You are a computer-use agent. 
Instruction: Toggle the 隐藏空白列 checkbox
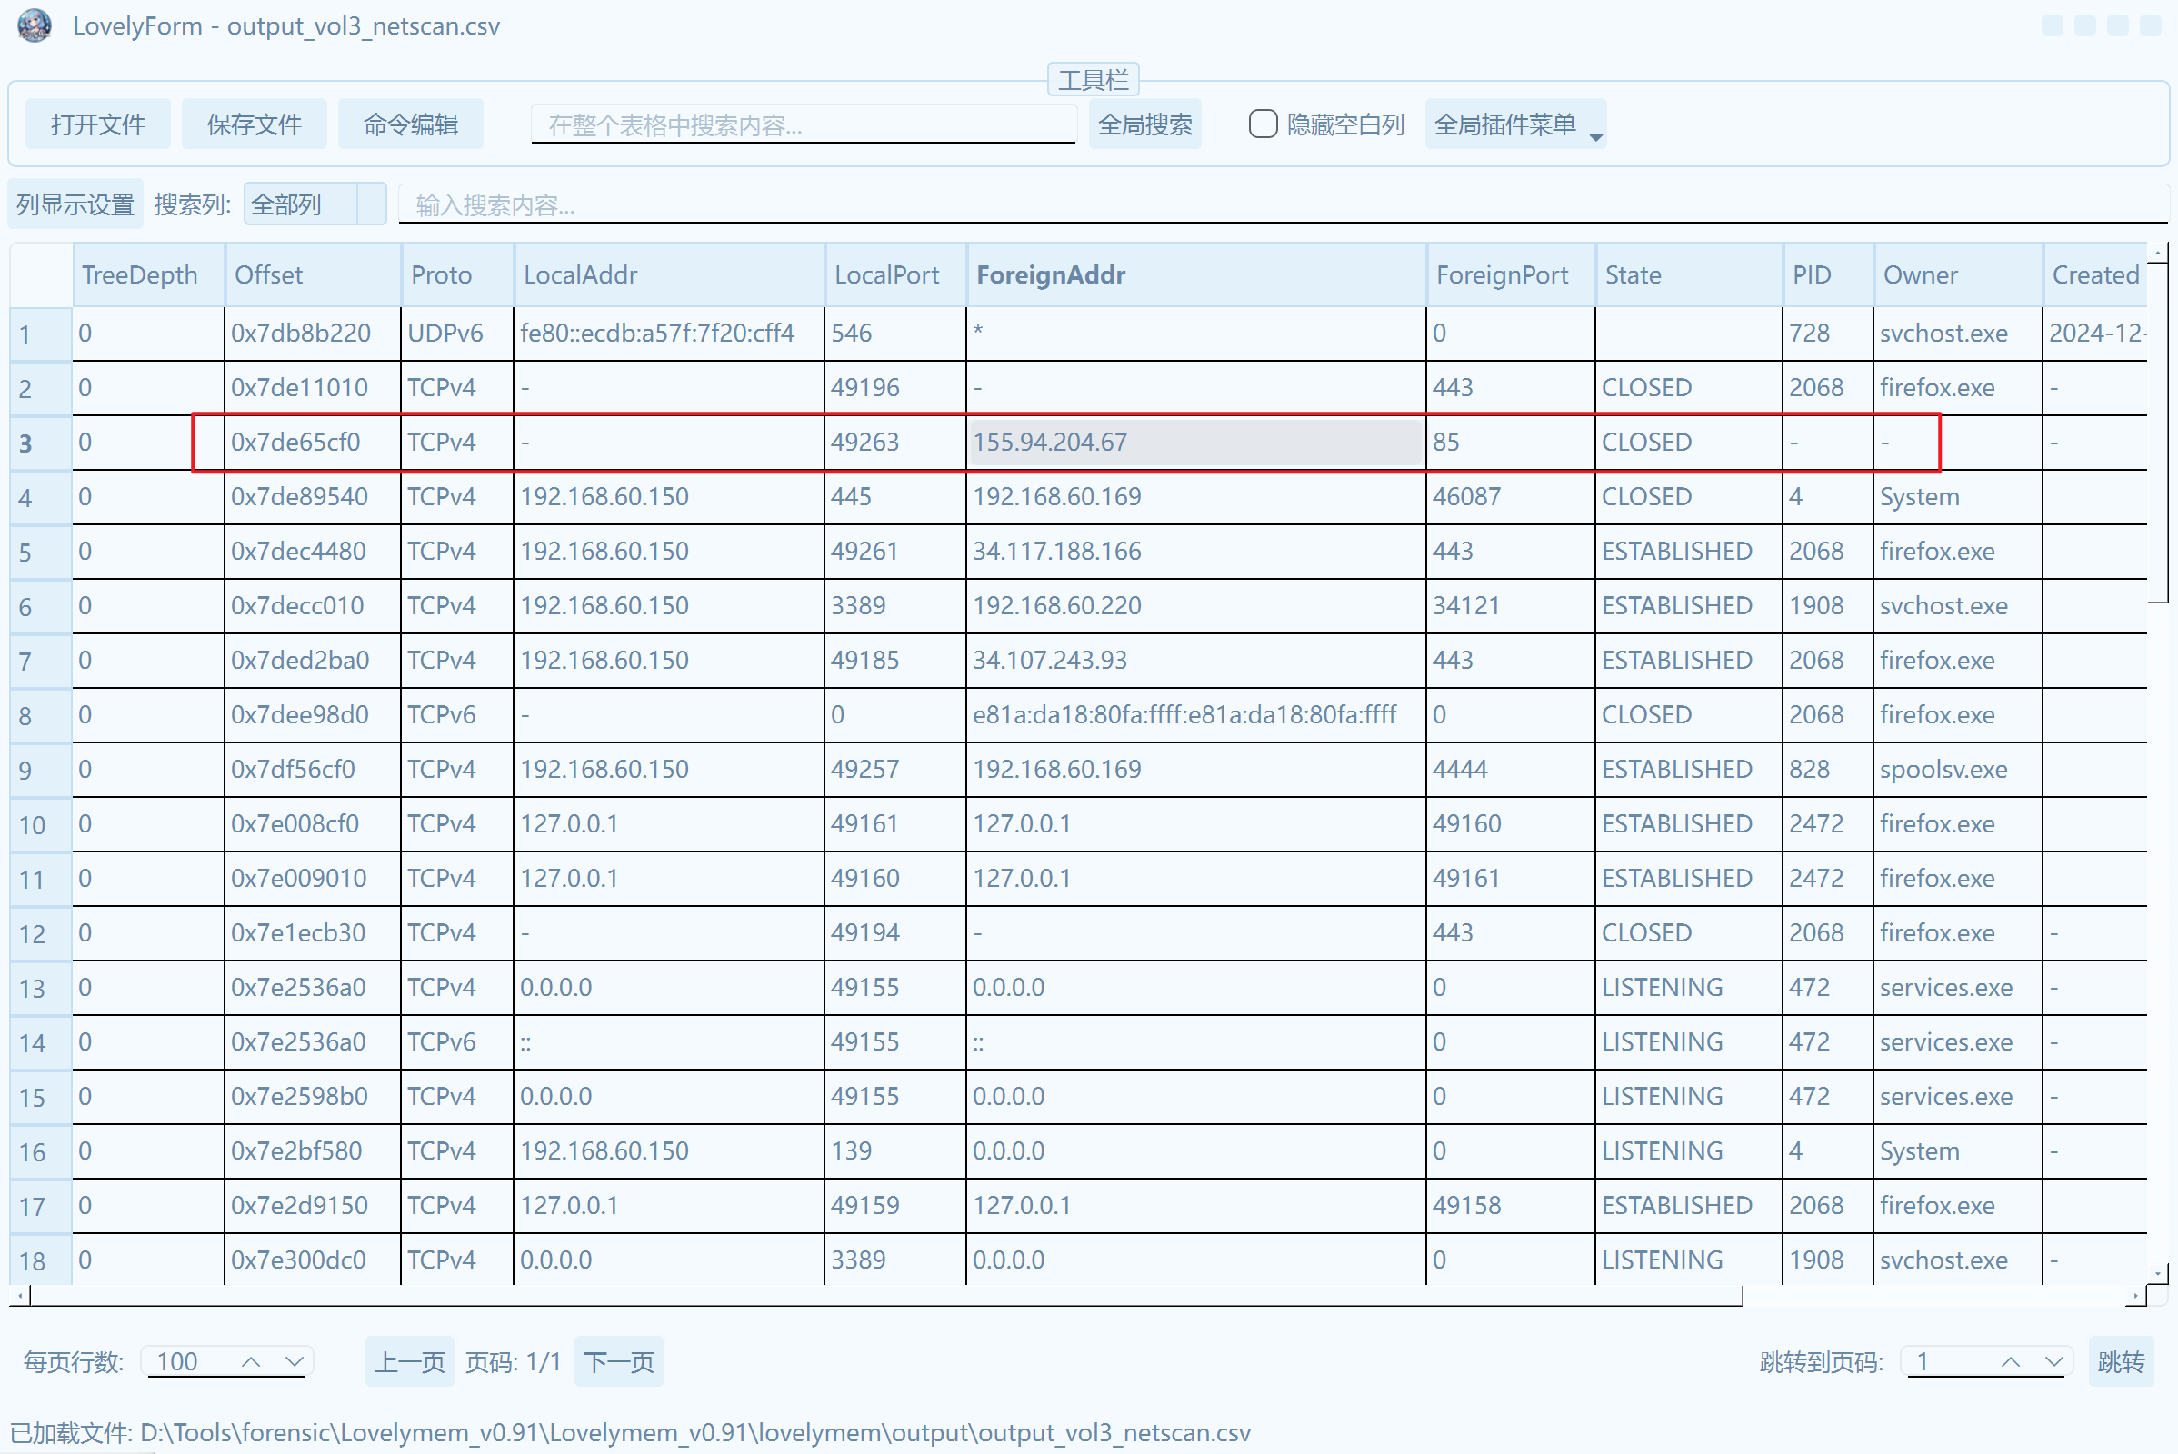[x=1263, y=124]
